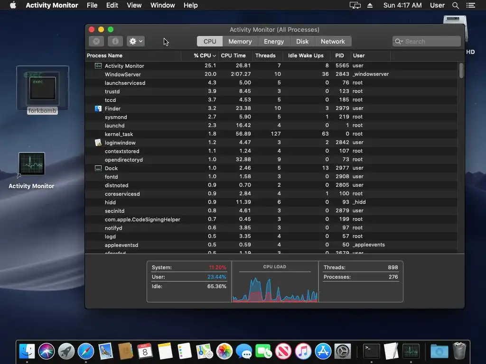Select the com.apple.CodeSigningHelper process row
Image resolution: width=486 pixels, height=364 pixels.
pos(271,219)
